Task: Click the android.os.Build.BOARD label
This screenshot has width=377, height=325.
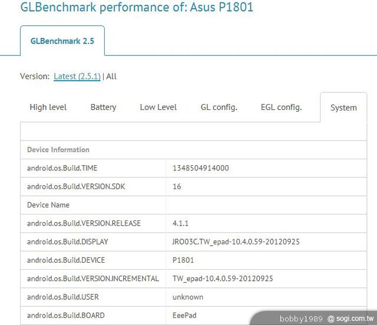Action: click(x=66, y=316)
